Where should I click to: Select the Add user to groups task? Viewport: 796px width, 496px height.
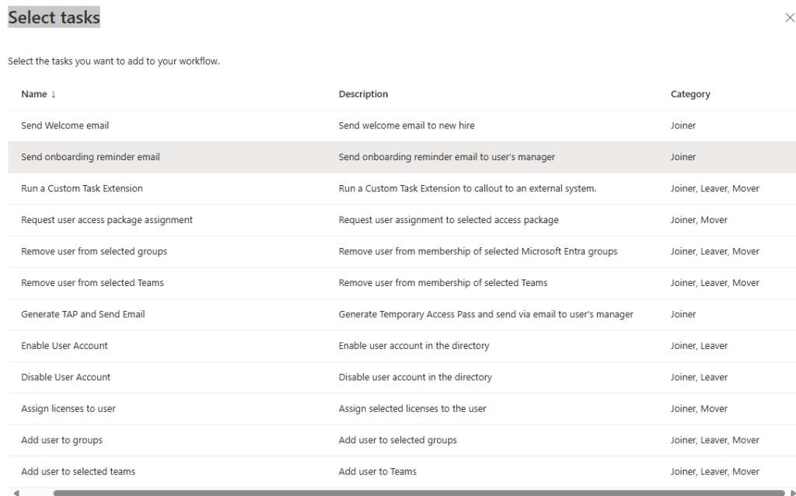click(61, 441)
